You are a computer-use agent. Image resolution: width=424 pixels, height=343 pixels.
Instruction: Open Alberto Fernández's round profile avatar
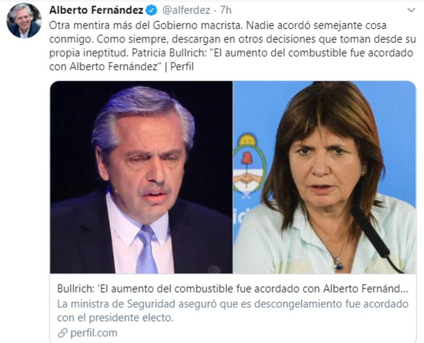(24, 21)
